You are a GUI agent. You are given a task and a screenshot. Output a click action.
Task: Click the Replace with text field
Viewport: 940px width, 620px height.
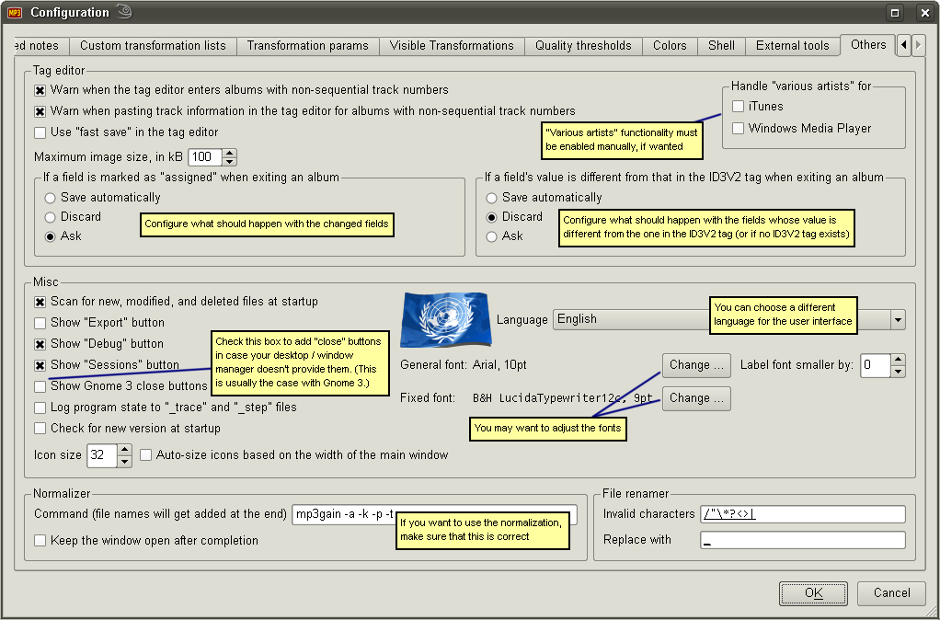(801, 540)
